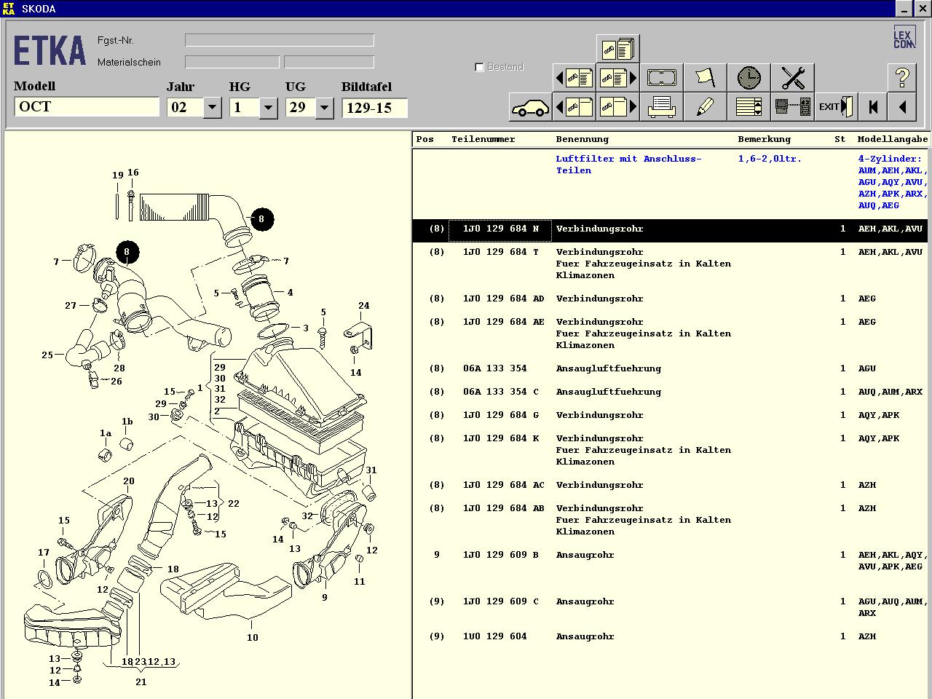Toggle the Bestand checkbox
Viewport: 932px width, 699px height.
(x=479, y=67)
